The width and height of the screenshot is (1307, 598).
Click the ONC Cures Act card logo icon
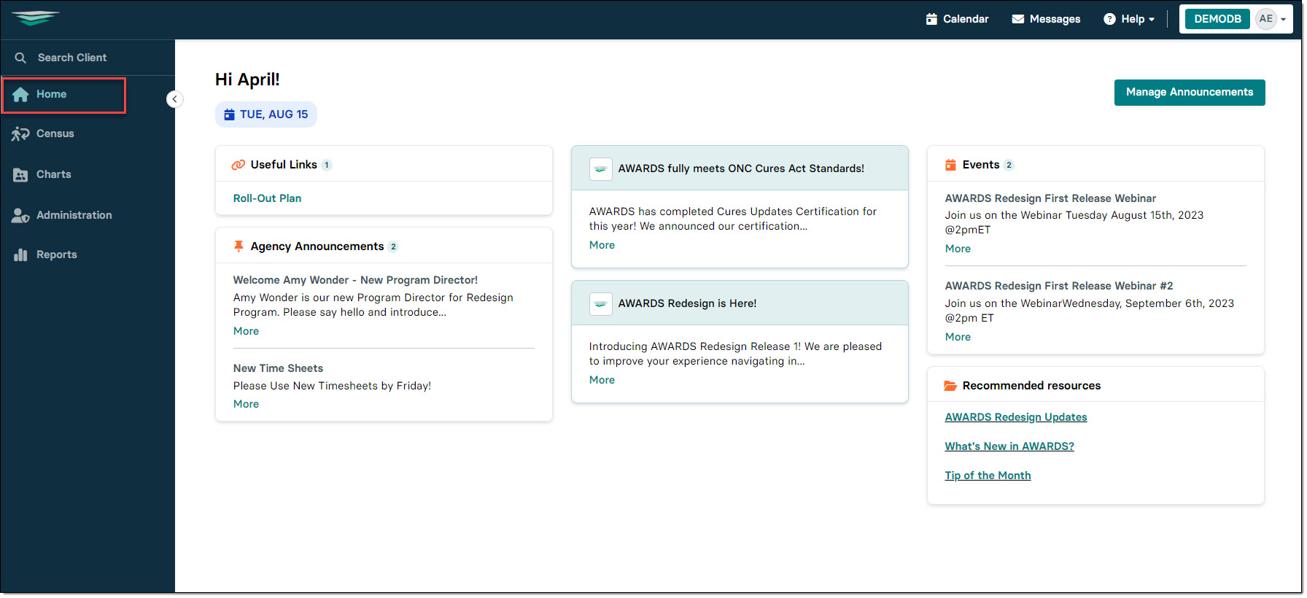pos(600,168)
